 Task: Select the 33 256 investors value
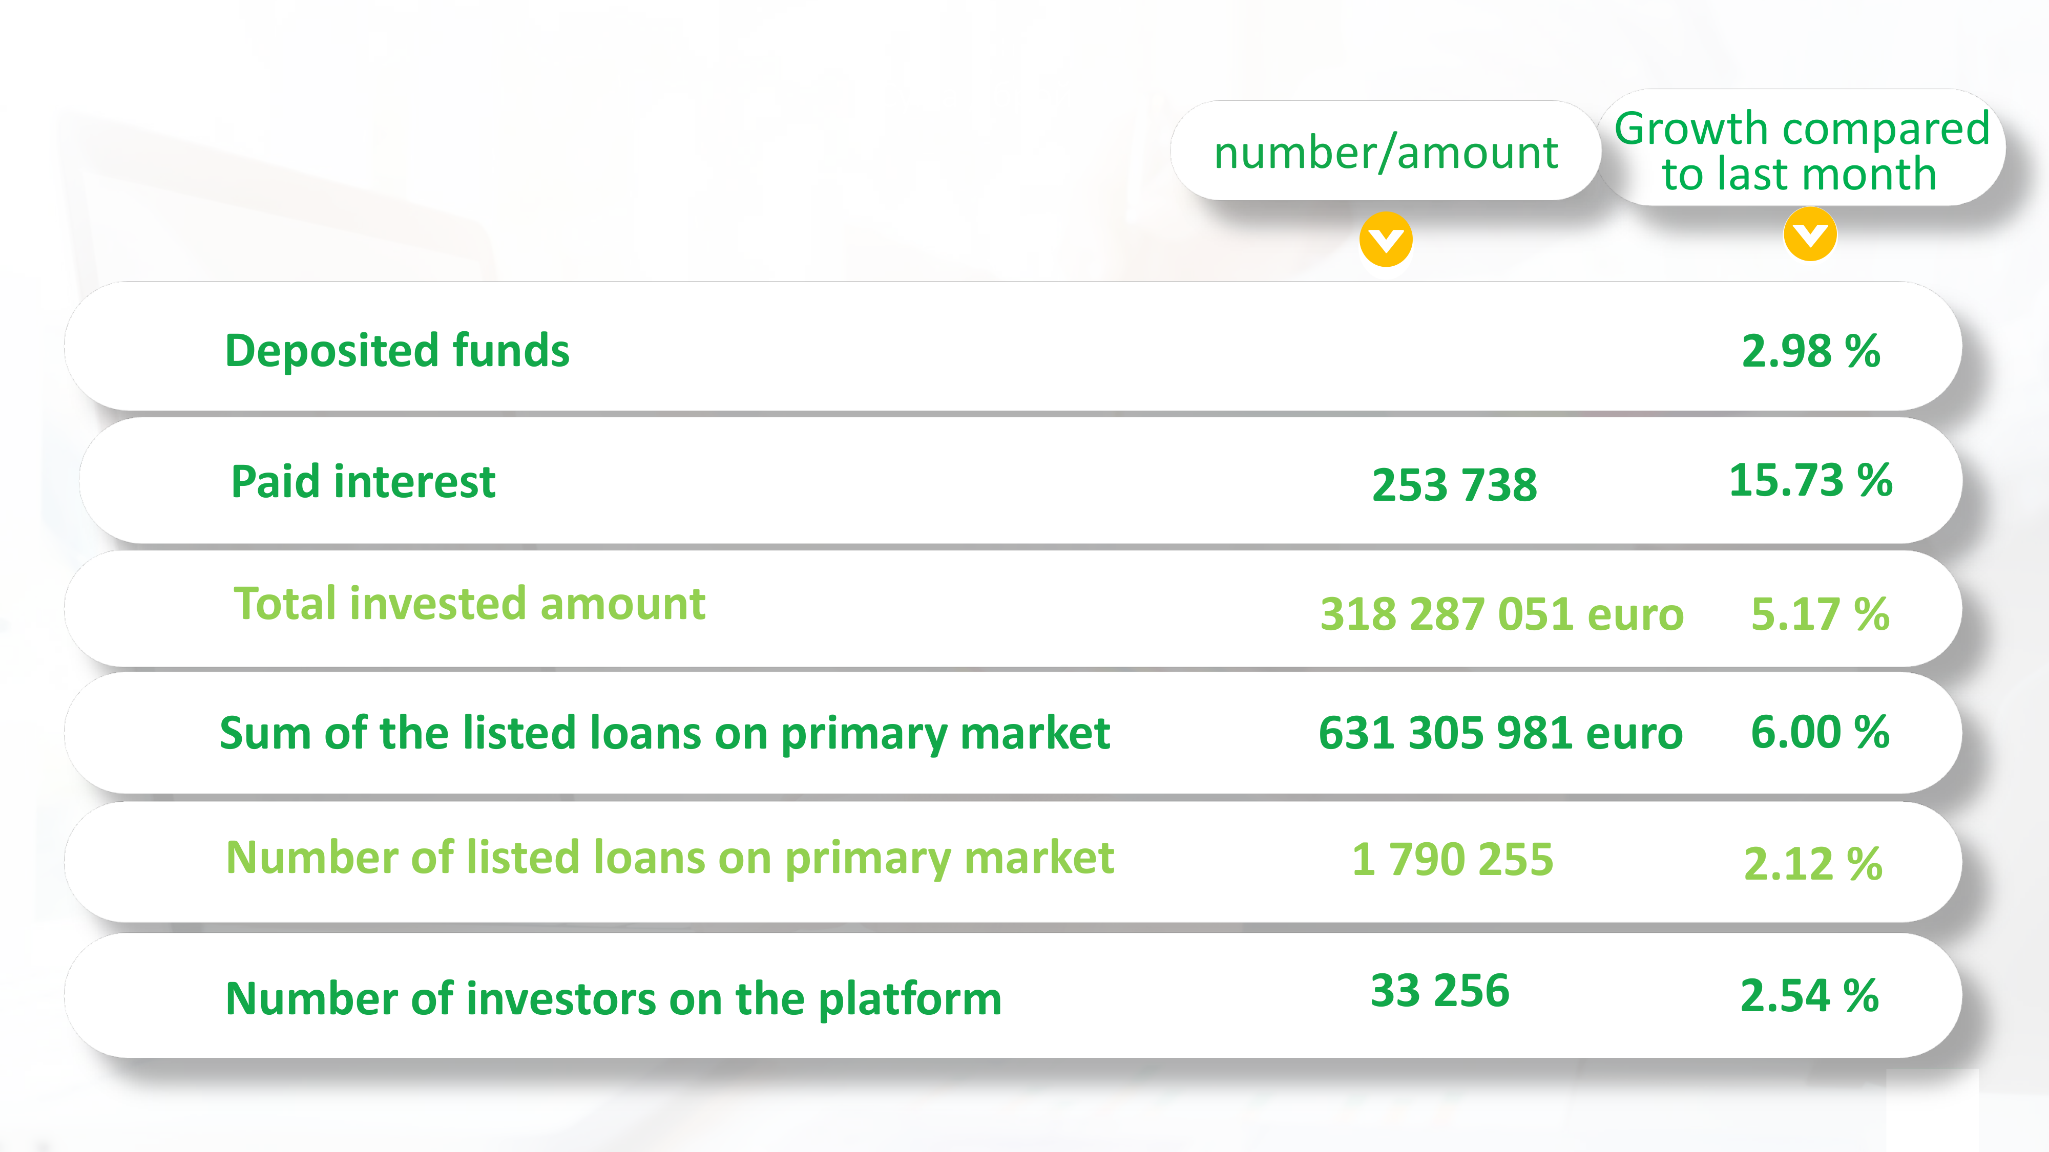[x=1440, y=991]
